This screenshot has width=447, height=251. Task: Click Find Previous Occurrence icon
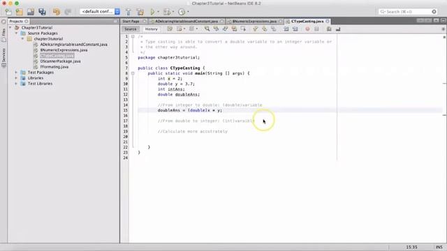(216, 29)
